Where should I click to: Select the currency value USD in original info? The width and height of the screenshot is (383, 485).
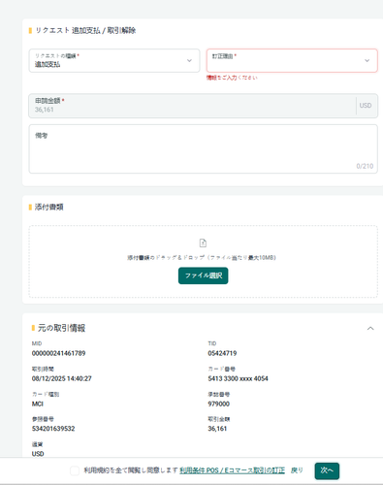(x=38, y=454)
